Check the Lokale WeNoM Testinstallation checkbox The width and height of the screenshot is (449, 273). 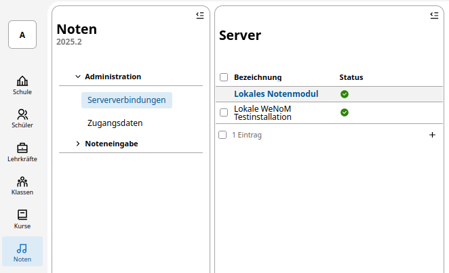tap(224, 112)
